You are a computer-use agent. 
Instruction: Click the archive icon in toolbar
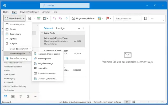pos(39,18)
